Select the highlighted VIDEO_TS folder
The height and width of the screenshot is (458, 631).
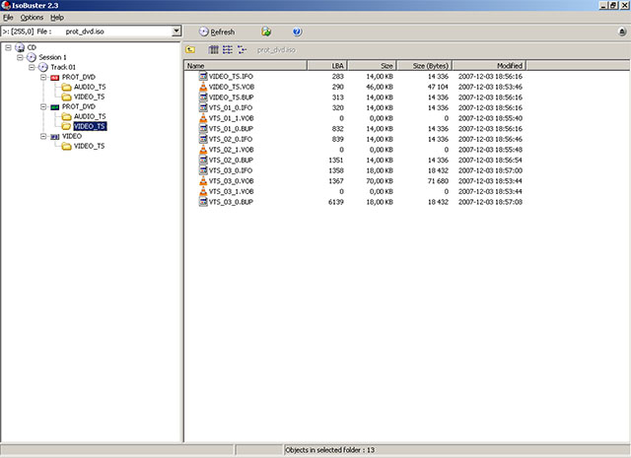pyautogui.click(x=90, y=126)
